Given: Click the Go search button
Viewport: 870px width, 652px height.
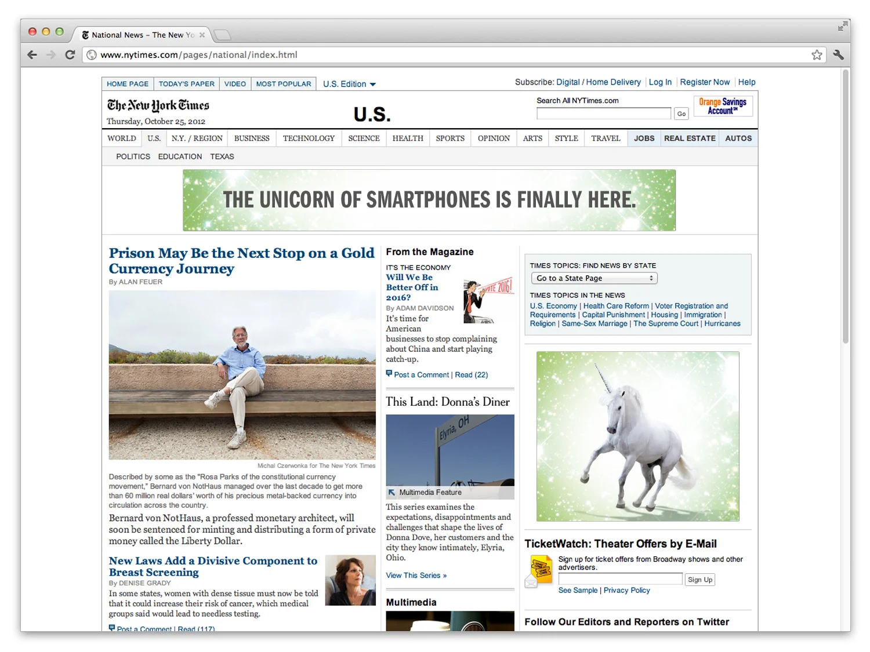Looking at the screenshot, I should (x=681, y=114).
